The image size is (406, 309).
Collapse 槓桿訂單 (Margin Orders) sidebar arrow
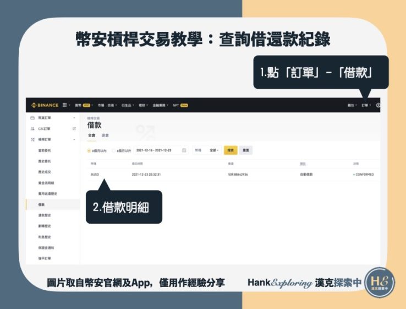74,139
